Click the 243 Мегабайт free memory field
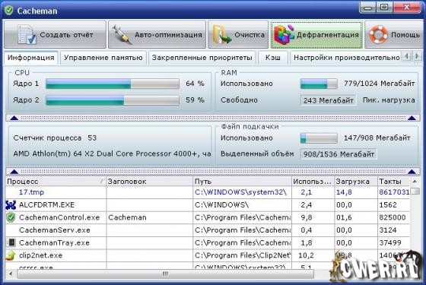 coord(328,100)
